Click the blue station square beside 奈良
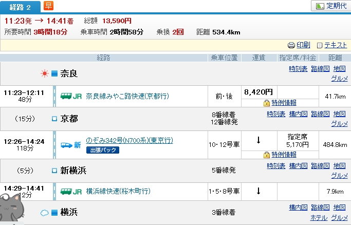 click(54, 73)
